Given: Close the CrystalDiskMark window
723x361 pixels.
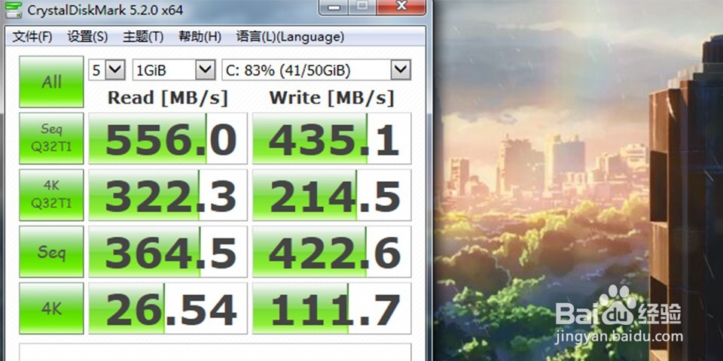Looking at the screenshot, I should (x=401, y=7).
